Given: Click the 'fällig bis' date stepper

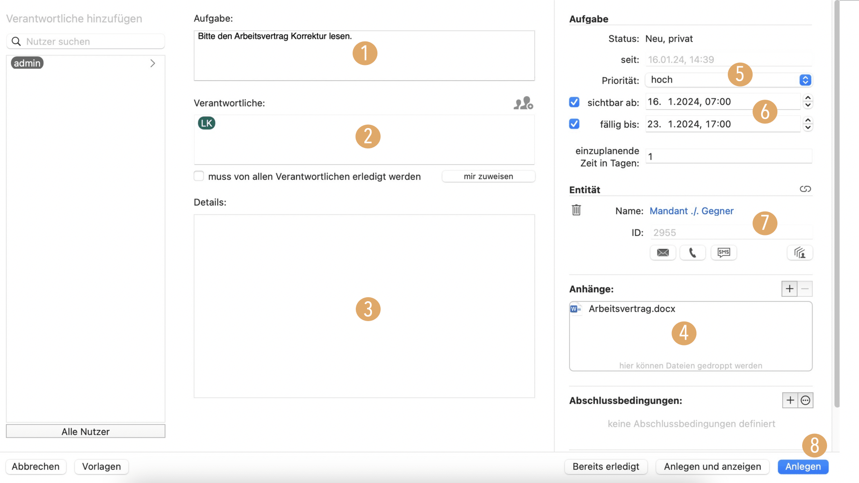Looking at the screenshot, I should (808, 124).
